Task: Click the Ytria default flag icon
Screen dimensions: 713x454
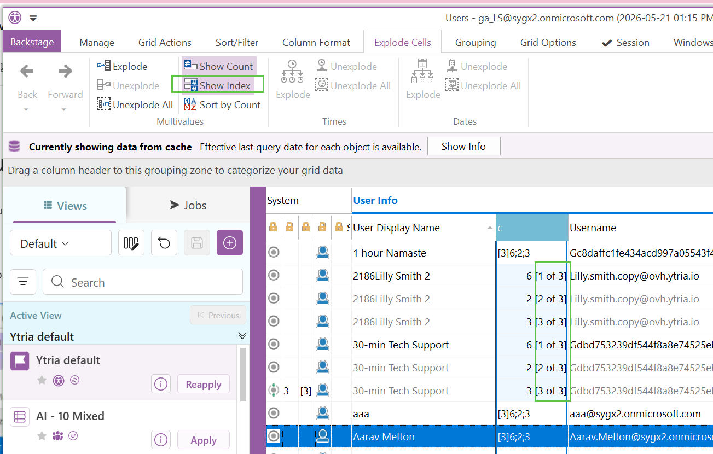Action: [20, 360]
